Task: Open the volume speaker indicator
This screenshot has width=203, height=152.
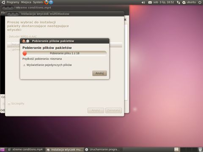Action: point(143,3)
